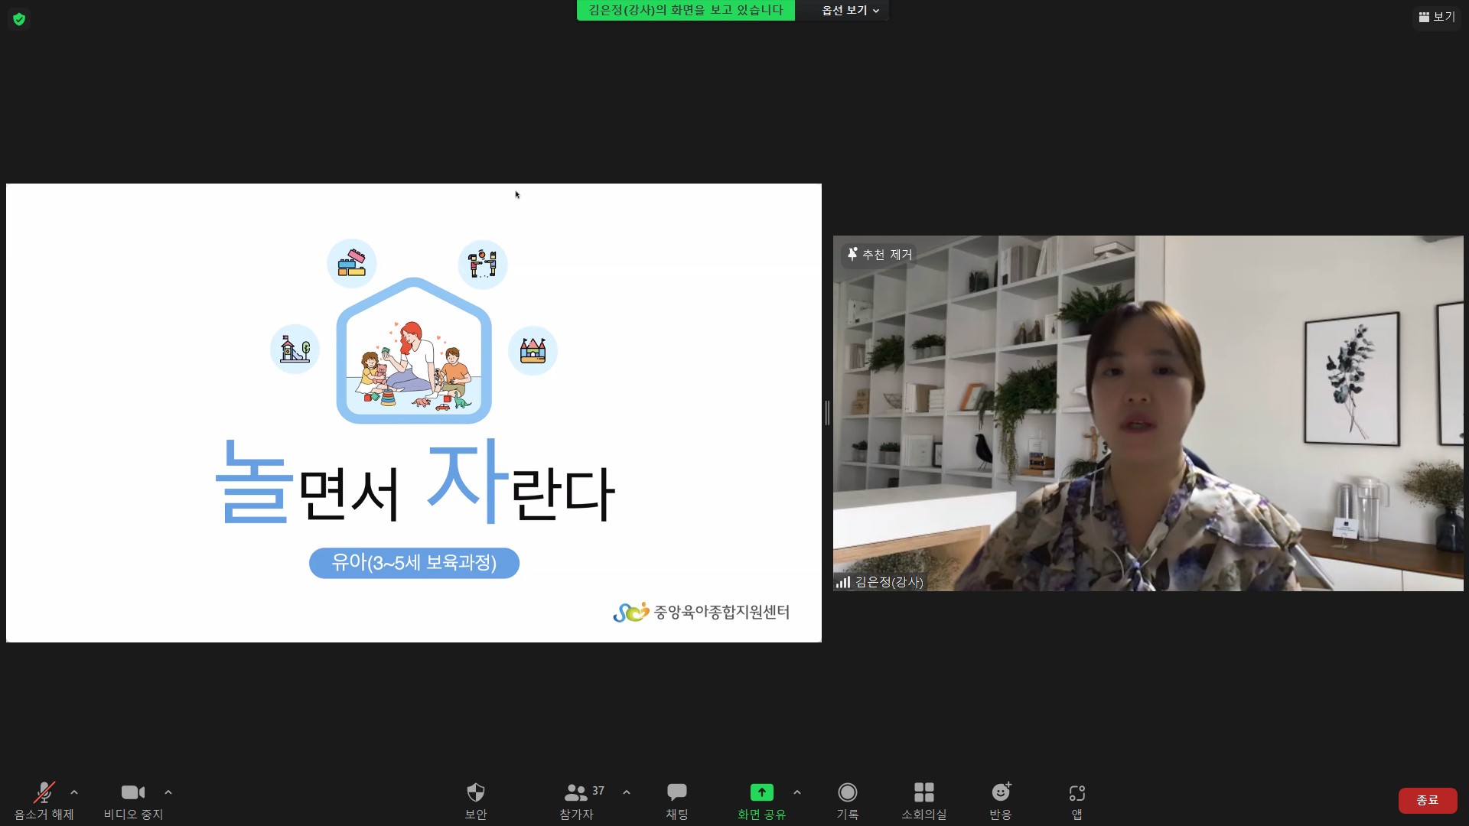Click the children playing icon on slide

tap(483, 265)
